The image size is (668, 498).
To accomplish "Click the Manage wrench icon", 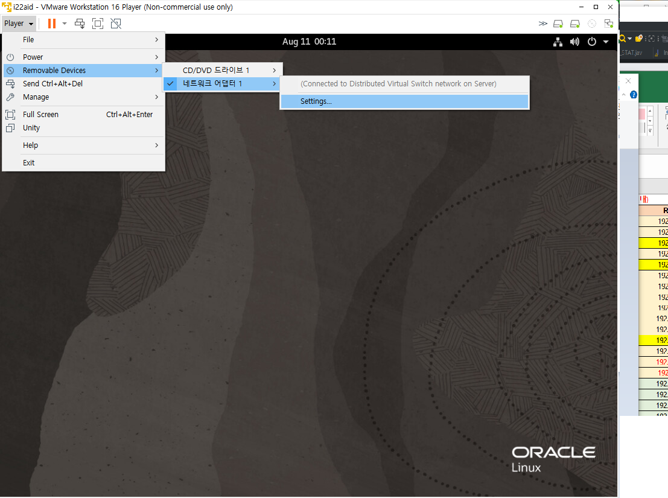I will [x=11, y=97].
